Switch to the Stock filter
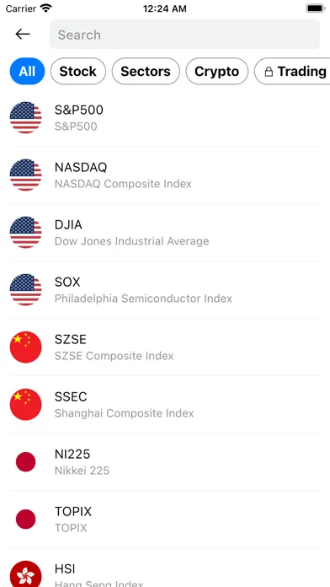Viewport: 330px width, 587px height. [78, 71]
